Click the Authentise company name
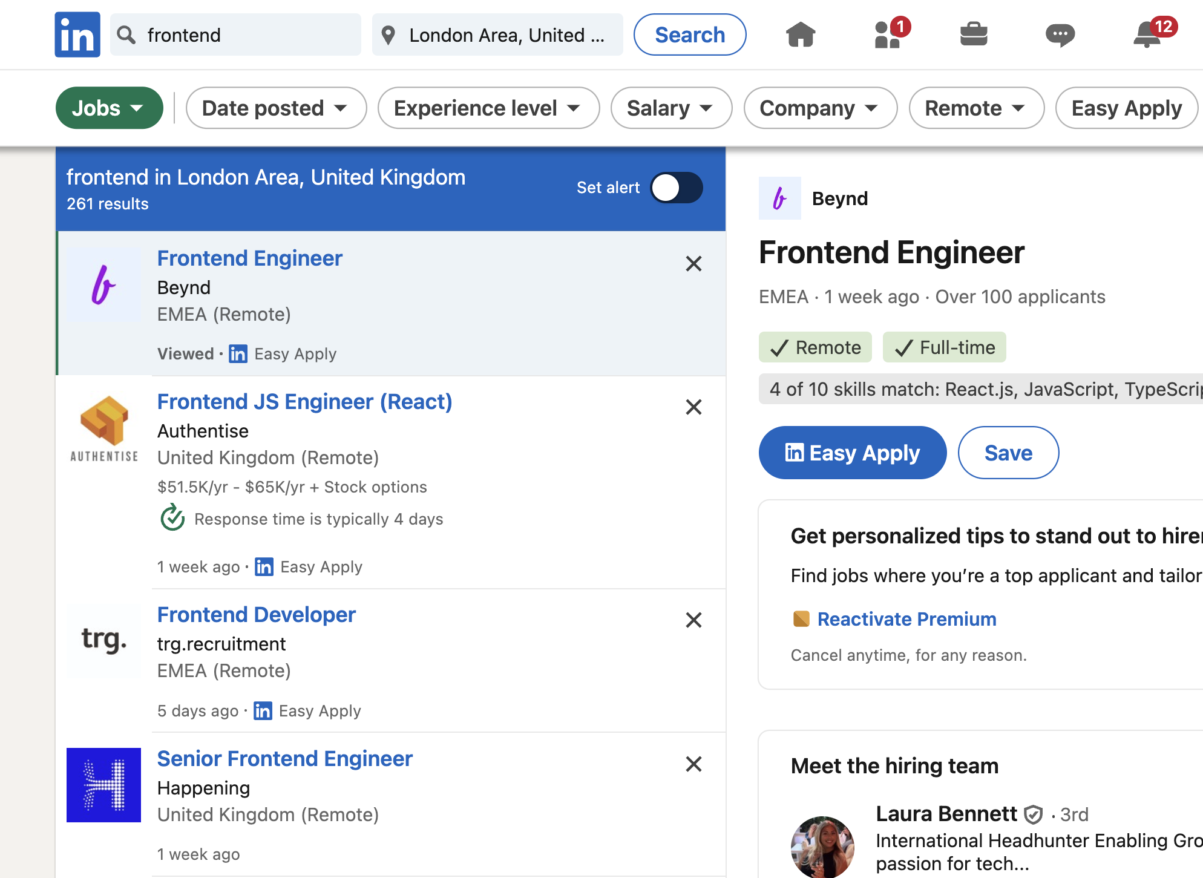 click(x=203, y=431)
